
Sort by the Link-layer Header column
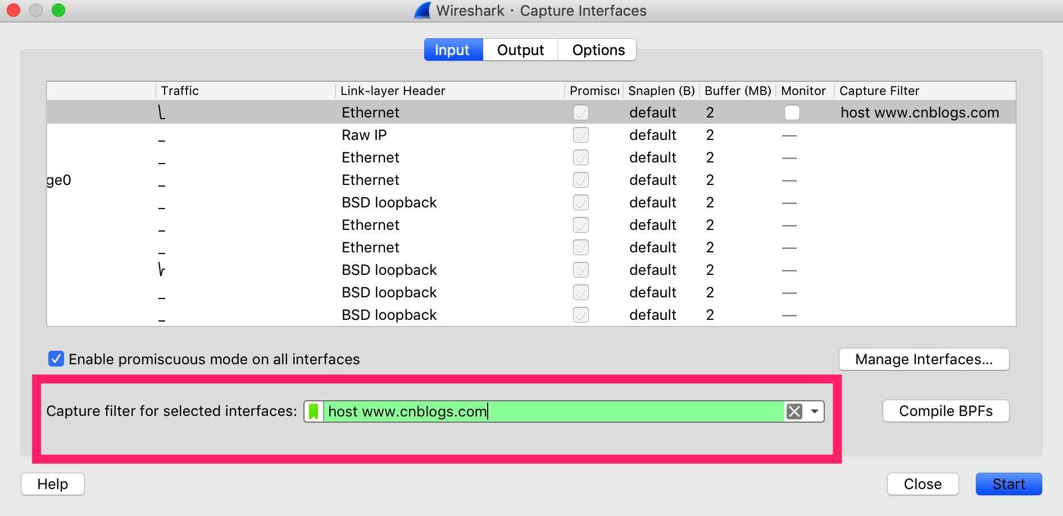tap(450, 90)
